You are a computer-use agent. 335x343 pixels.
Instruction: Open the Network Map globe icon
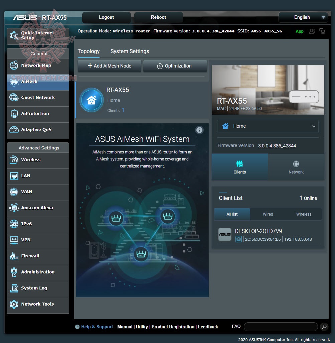[14, 65]
